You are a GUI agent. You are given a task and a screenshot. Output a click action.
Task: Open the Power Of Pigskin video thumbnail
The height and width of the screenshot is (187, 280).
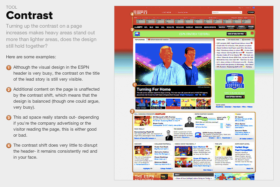pyautogui.click(x=183, y=162)
